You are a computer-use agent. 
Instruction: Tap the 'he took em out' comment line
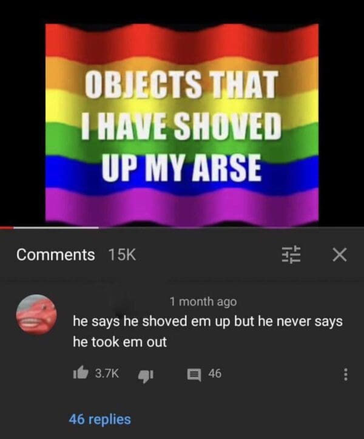120,342
